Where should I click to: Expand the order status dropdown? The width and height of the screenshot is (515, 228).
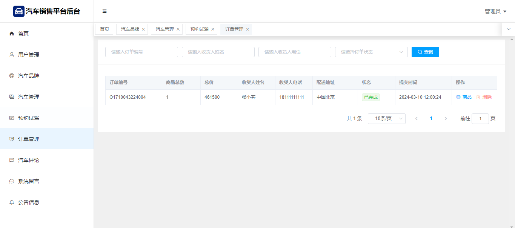coord(371,52)
